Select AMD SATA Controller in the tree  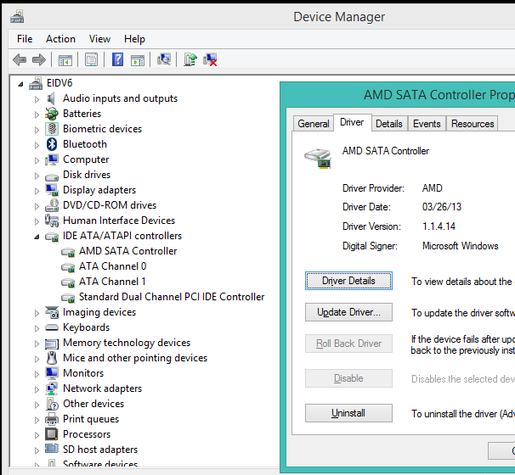click(x=127, y=251)
